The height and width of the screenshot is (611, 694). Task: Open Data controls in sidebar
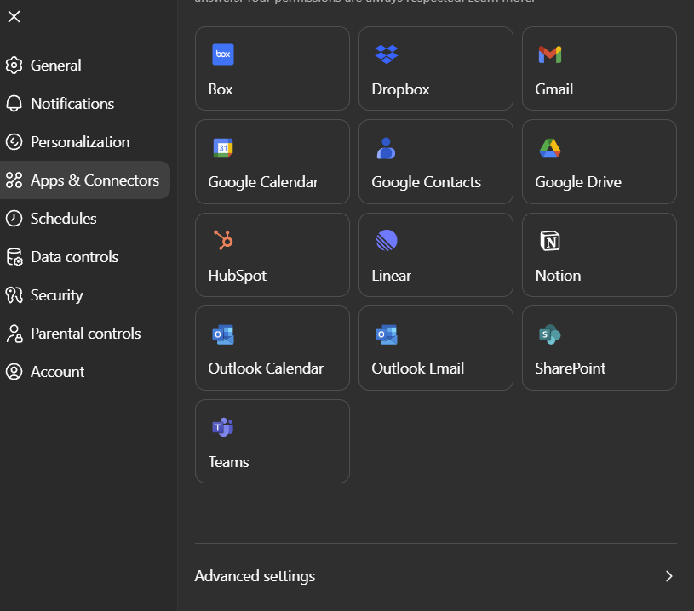(x=74, y=257)
